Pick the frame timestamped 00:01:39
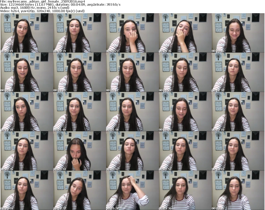This screenshot has height=210, width=265. (27, 112)
